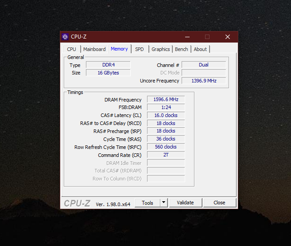Viewport: 291px width, 246px height.
Task: Open the Mainboard tab
Action: click(x=94, y=49)
